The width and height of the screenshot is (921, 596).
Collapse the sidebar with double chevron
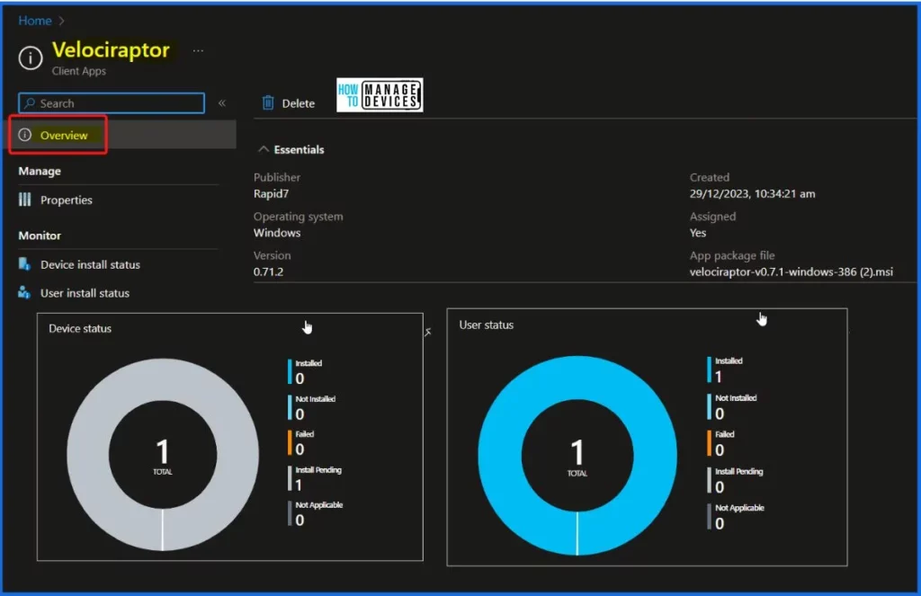click(222, 103)
